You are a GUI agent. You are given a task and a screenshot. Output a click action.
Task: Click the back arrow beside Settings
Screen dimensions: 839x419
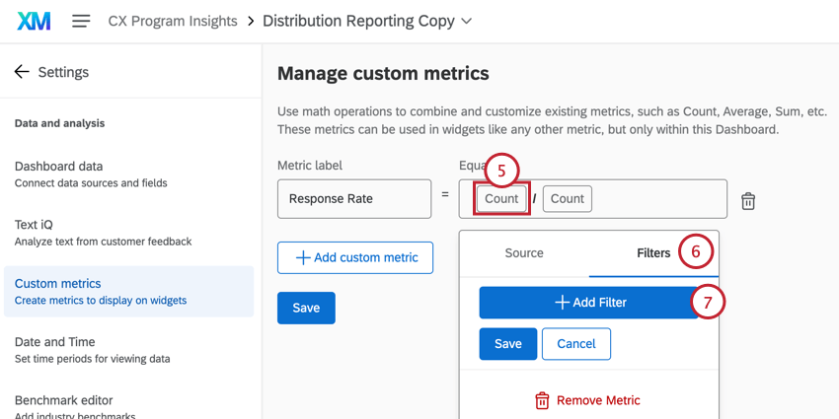click(21, 72)
